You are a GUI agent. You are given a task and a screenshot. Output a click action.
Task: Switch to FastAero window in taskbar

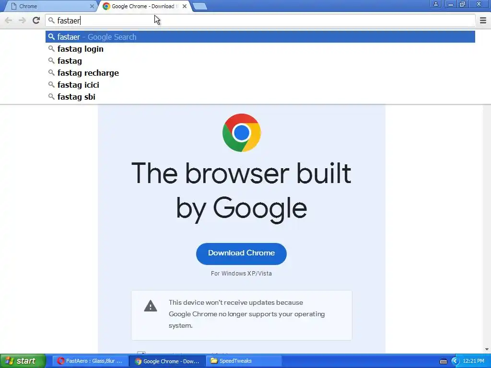pyautogui.click(x=91, y=361)
